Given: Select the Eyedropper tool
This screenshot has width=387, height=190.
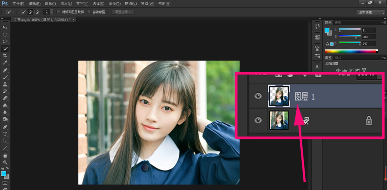Looking at the screenshot, I should [x=5, y=63].
